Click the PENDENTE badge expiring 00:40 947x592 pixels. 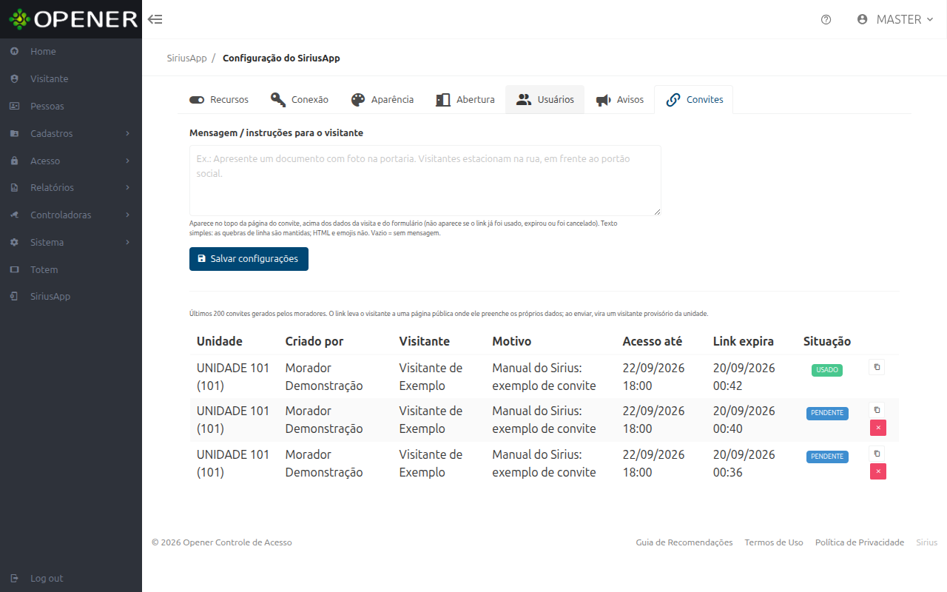pos(827,413)
